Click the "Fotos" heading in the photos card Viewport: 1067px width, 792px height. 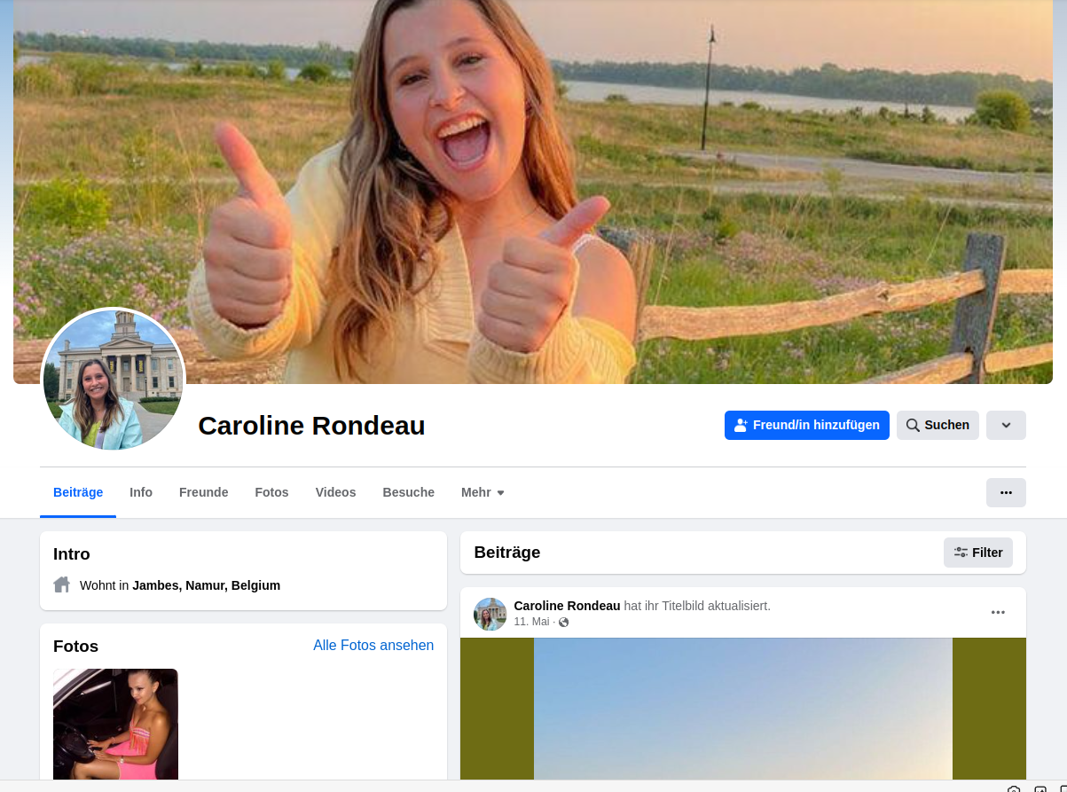point(76,647)
